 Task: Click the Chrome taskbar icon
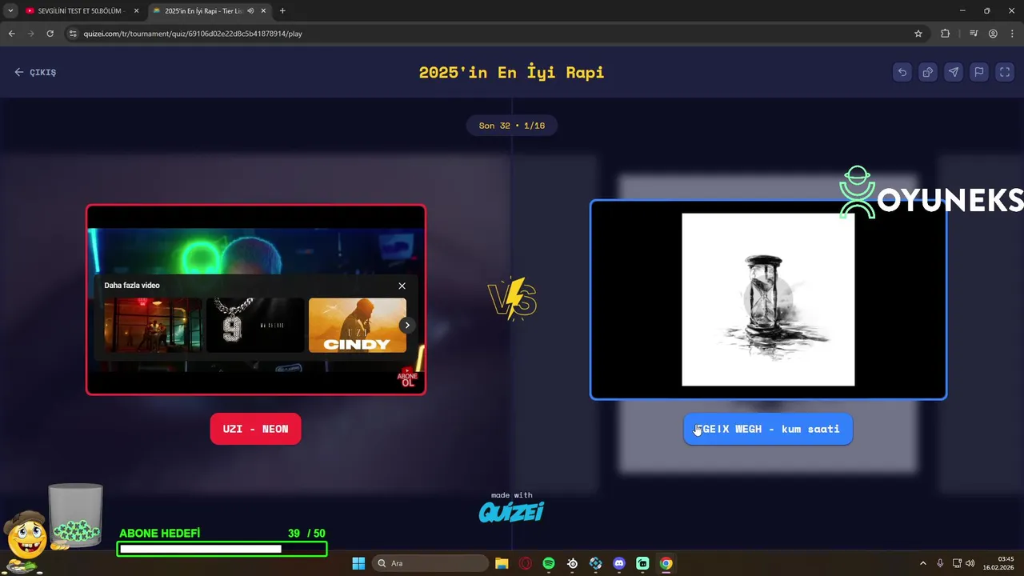coord(666,563)
